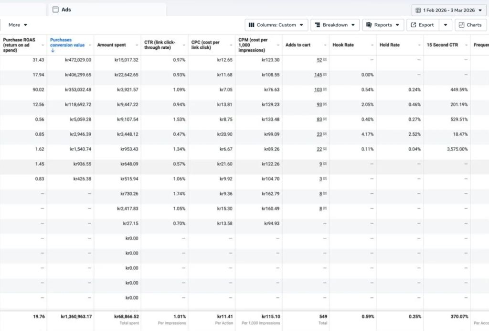The height and width of the screenshot is (331, 489).
Task: Expand the Export options dropdown arrow
Action: (445, 25)
